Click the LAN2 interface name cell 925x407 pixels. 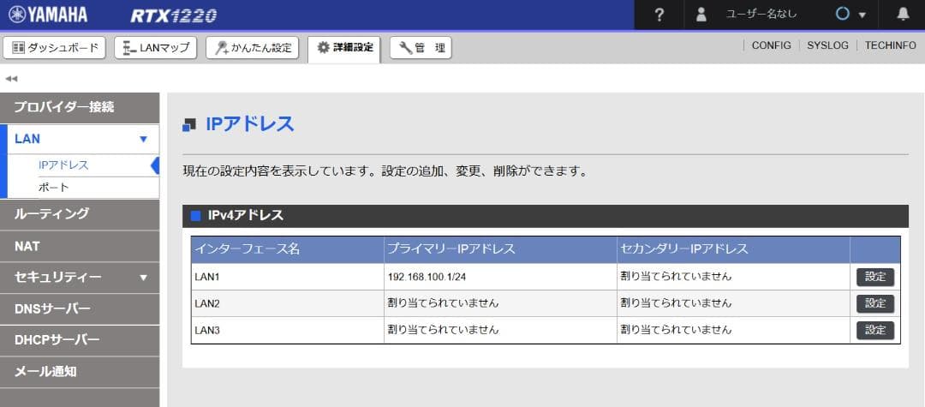[287, 303]
